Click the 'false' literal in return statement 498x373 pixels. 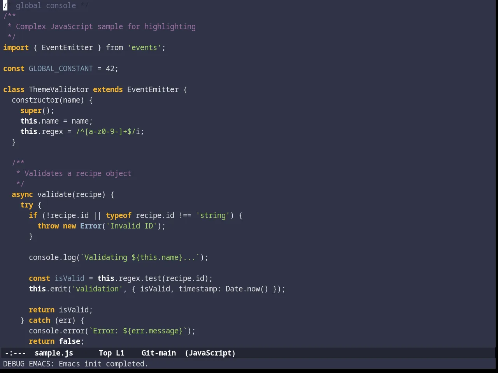pos(69,341)
